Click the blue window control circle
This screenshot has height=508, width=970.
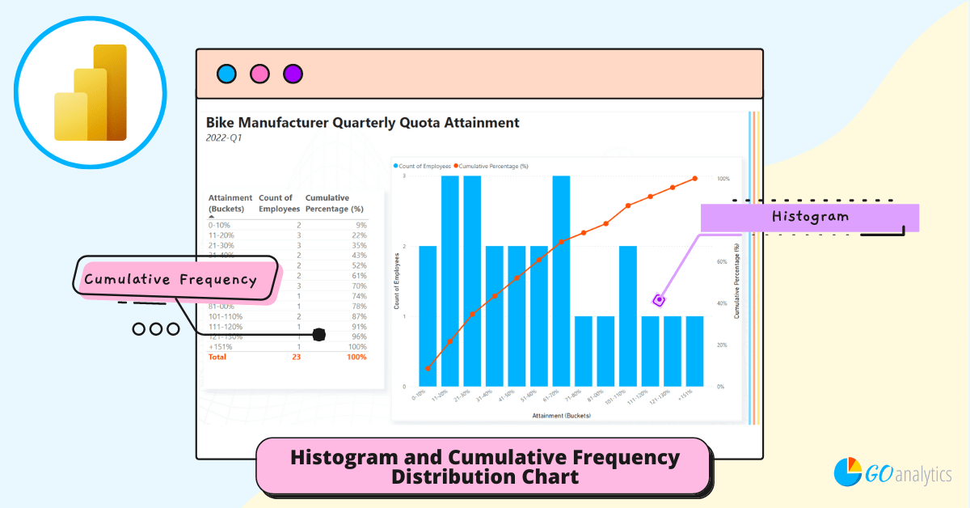pyautogui.click(x=226, y=73)
